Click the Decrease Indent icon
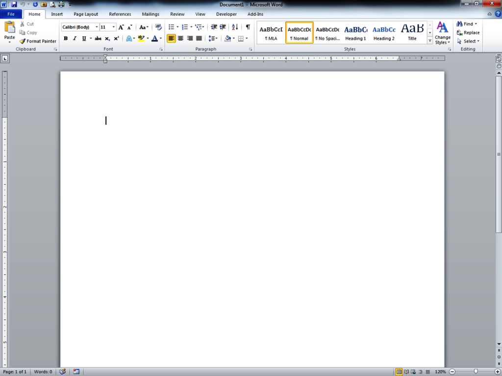Viewport: 502px width, 376px height. 214,27
